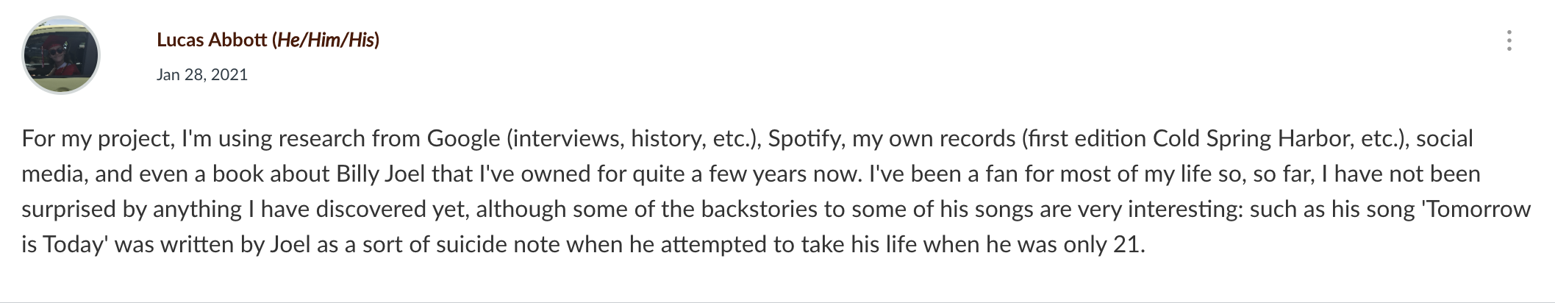Click the horizontal divider below the post
The width and height of the screenshot is (1555, 303).
coord(777,302)
